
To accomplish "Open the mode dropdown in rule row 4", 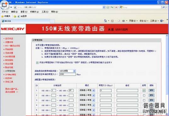I will [87, 105].
